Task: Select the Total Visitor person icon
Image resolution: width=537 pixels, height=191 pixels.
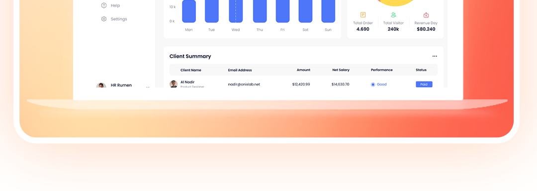Action: coord(393,15)
